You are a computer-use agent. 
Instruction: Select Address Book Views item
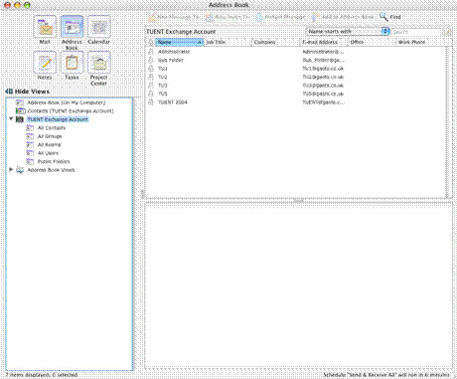point(51,170)
